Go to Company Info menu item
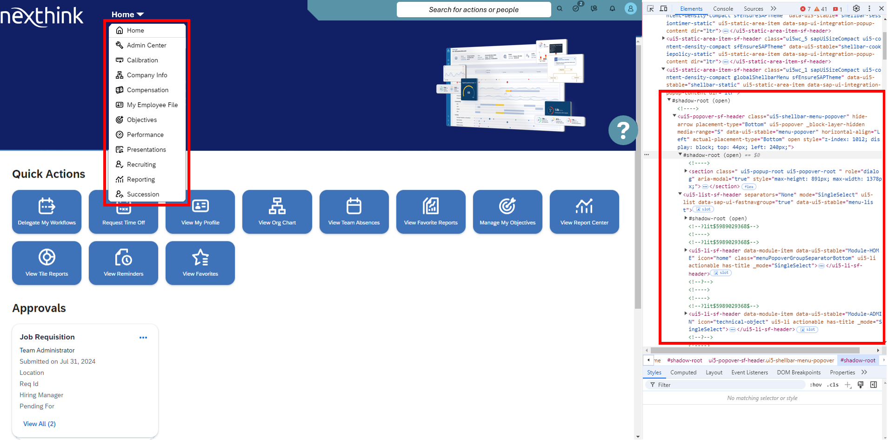 pyautogui.click(x=147, y=75)
